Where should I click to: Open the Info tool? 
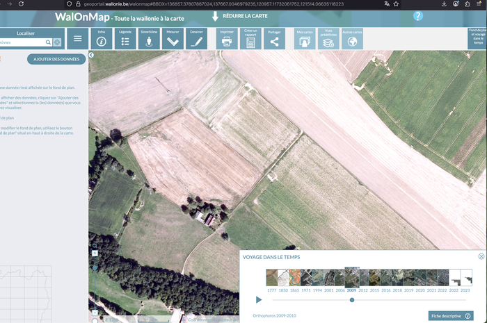[102, 39]
